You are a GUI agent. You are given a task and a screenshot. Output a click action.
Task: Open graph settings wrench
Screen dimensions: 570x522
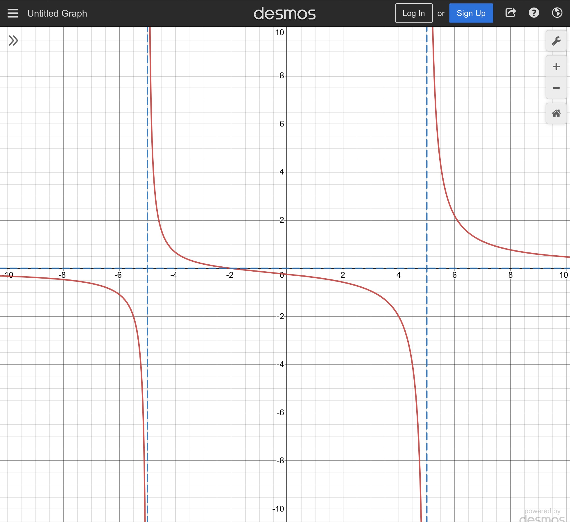point(556,41)
